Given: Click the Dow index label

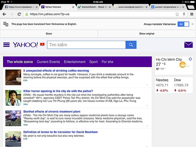Looking at the screenshot, I should click(177, 80).
